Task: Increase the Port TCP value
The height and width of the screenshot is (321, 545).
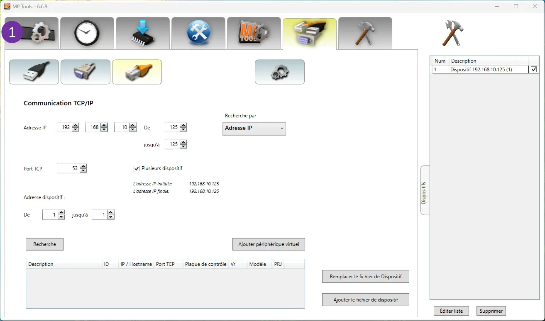Action: point(83,166)
